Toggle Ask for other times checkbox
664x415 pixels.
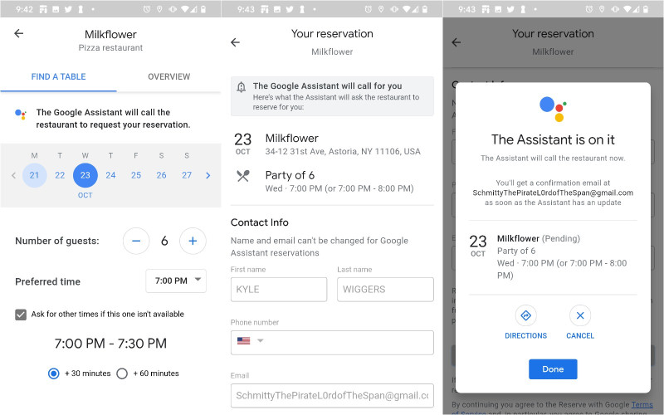coord(21,315)
